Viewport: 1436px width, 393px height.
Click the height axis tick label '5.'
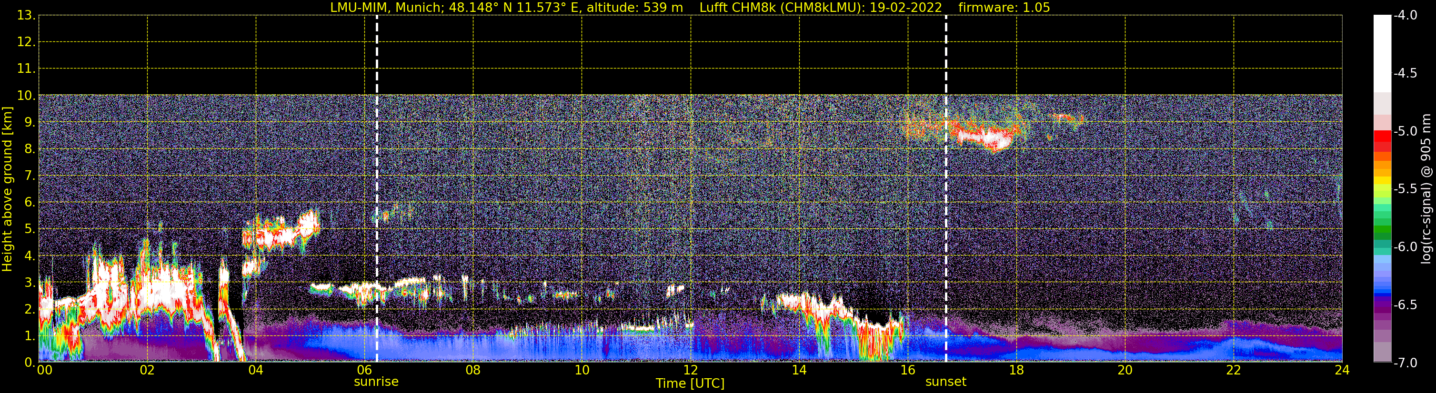pyautogui.click(x=30, y=229)
